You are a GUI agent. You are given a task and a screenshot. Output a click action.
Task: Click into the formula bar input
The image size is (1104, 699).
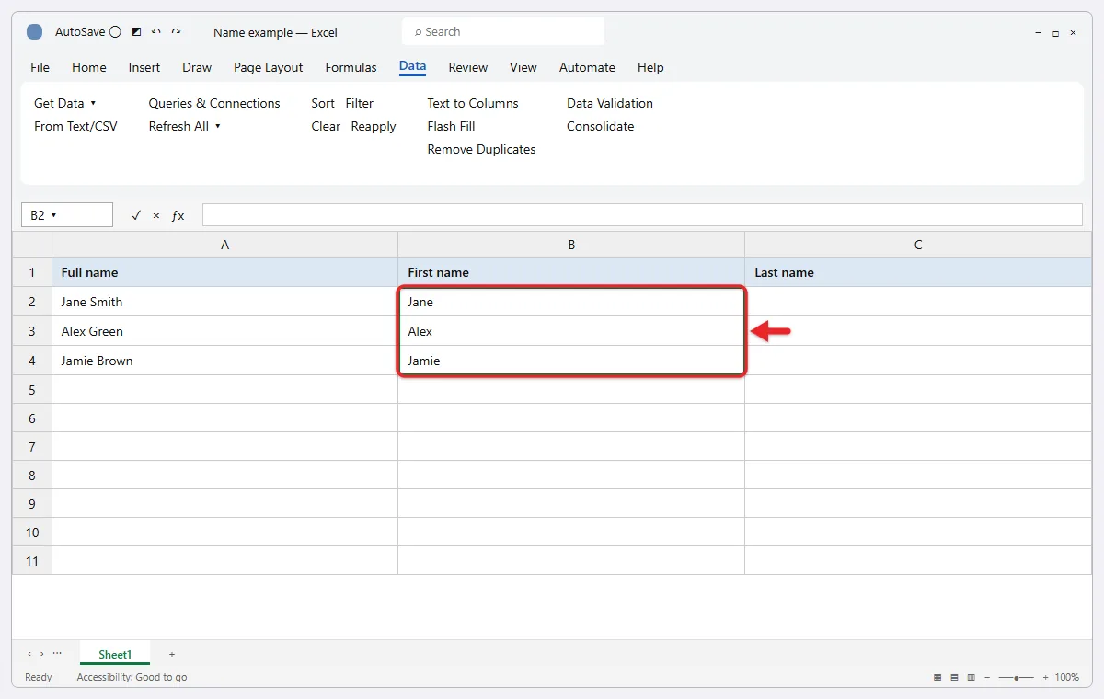click(x=642, y=215)
